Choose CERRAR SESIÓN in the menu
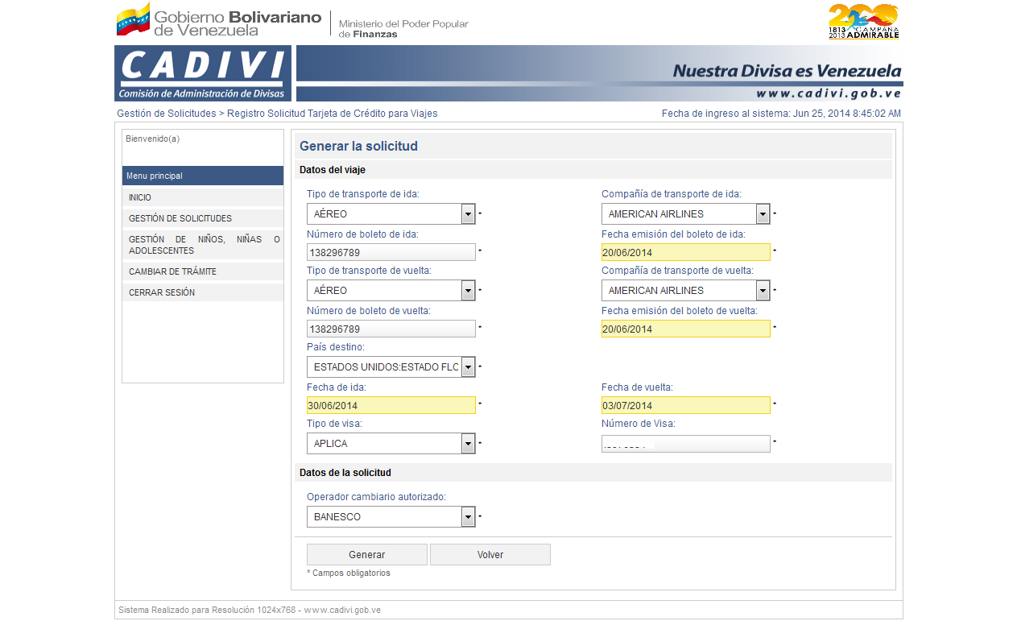This screenshot has height=621, width=1017. pyautogui.click(x=203, y=292)
